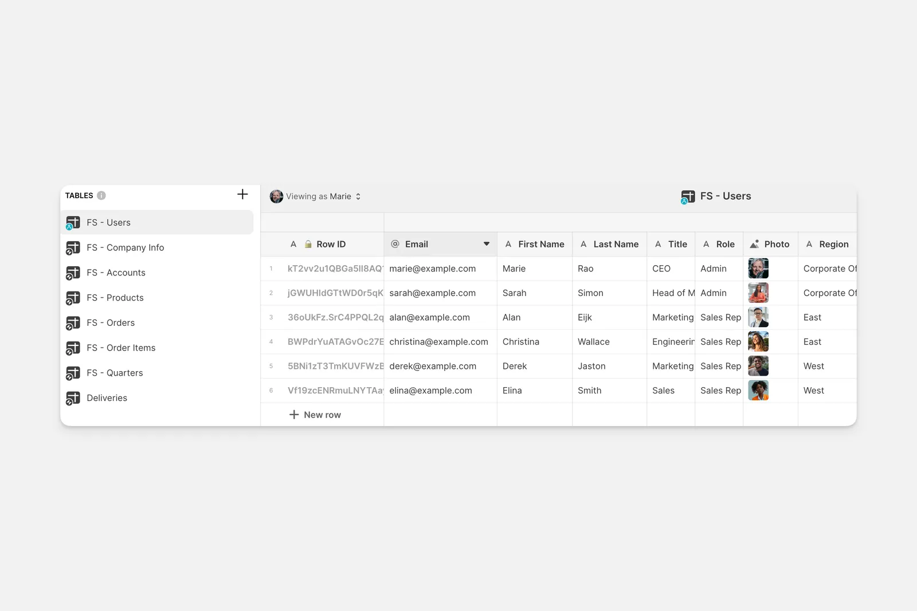Viewport: 917px width, 611px height.
Task: Click Elina Smith's photo thumbnail
Action: point(758,391)
